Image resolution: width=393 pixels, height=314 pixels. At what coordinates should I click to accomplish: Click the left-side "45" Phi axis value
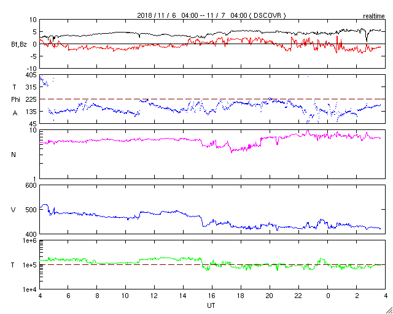[x=33, y=124]
